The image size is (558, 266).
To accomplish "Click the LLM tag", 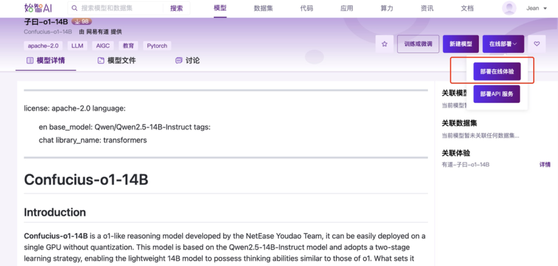I will [x=77, y=45].
